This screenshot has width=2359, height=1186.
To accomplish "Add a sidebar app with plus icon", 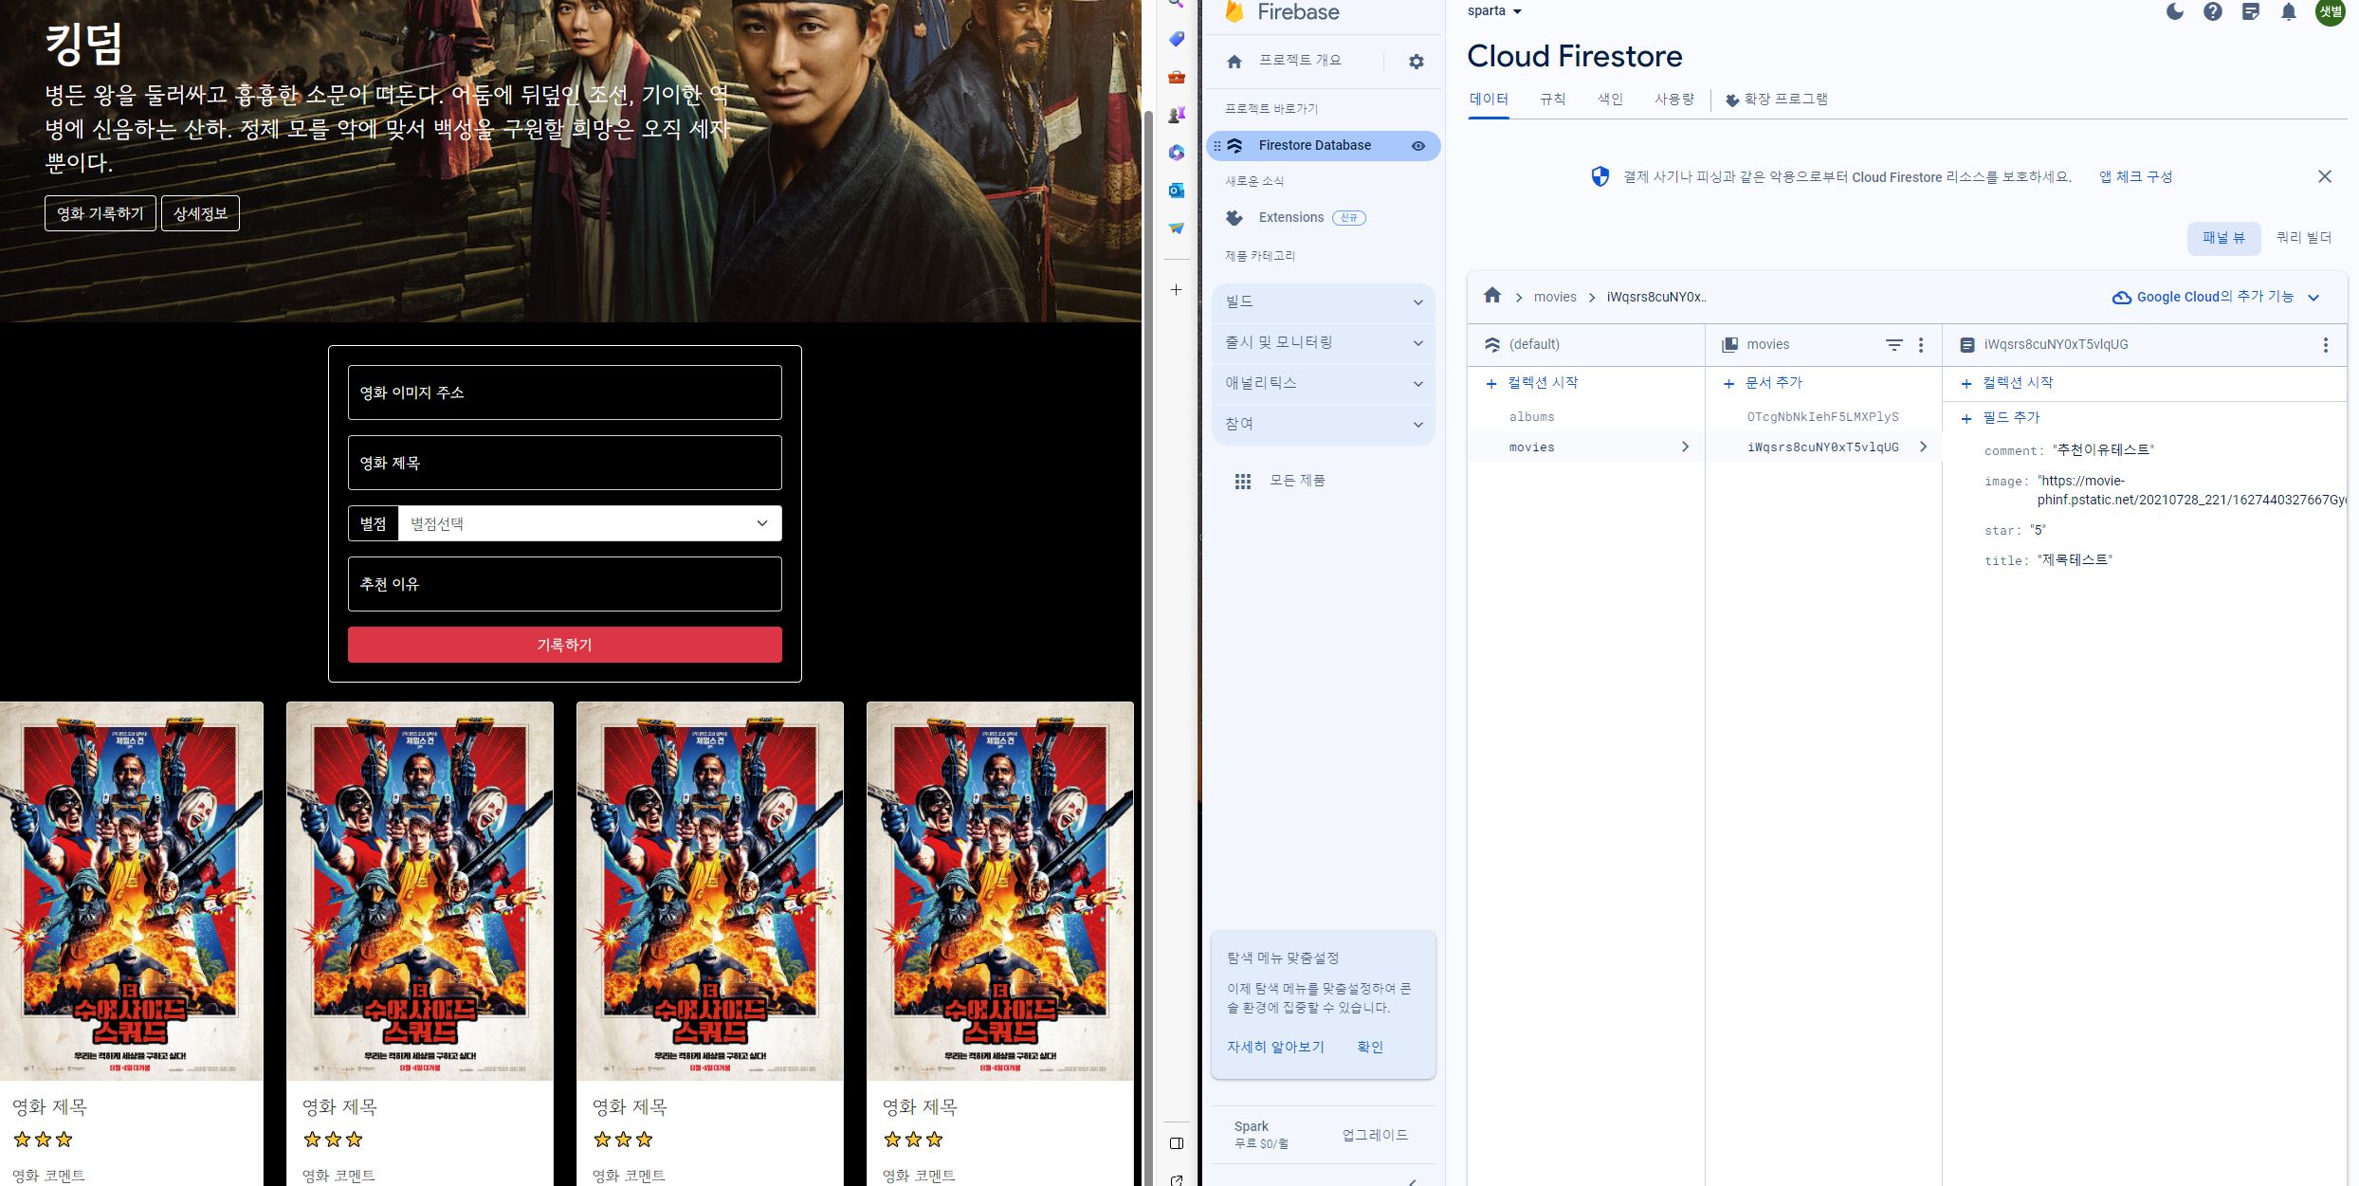I will pos(1176,290).
